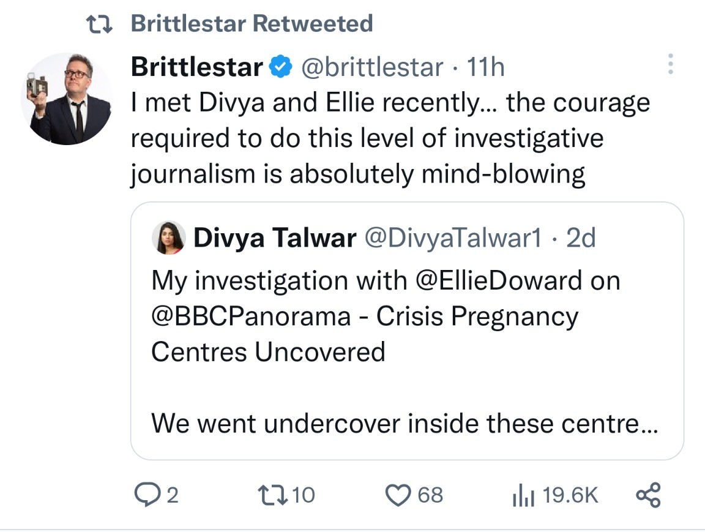Click retweet arrows icon beside Brittlestar Retweeted
This screenshot has height=532, width=705.
(x=99, y=24)
